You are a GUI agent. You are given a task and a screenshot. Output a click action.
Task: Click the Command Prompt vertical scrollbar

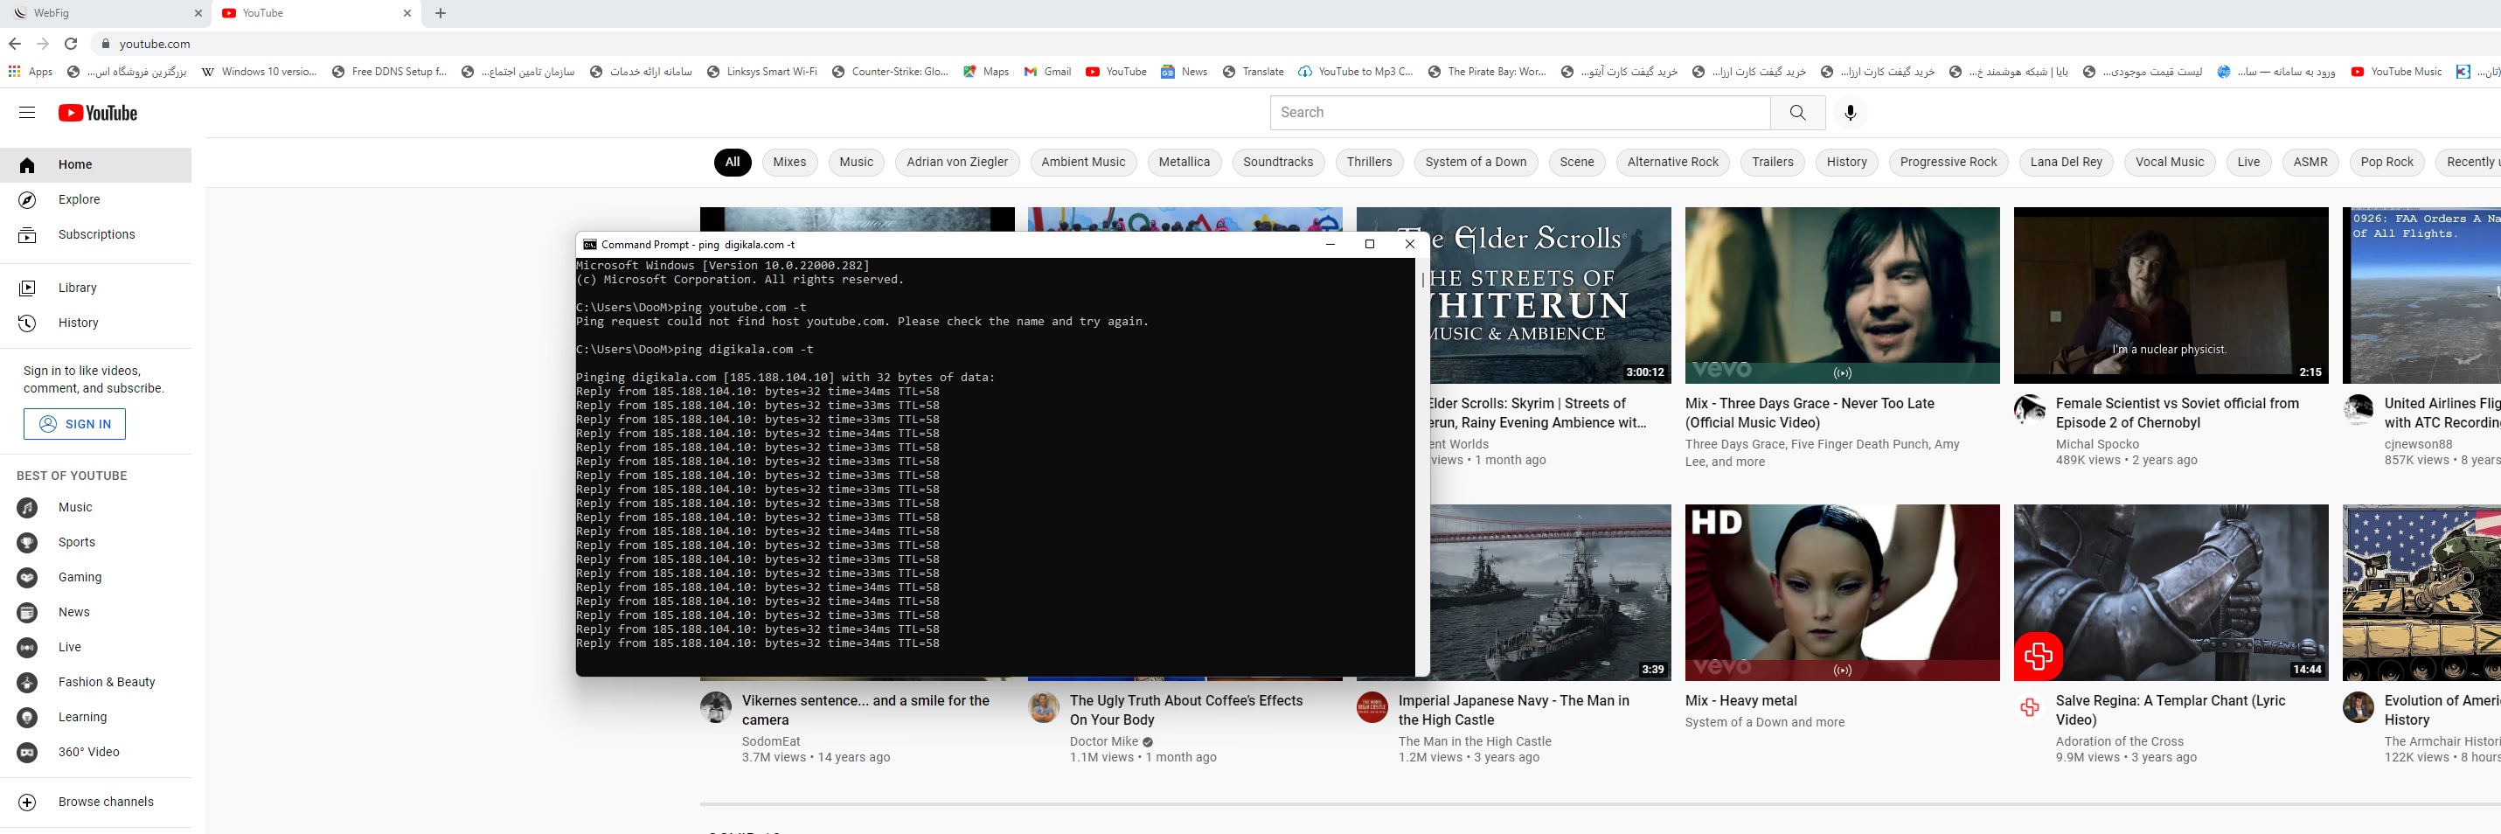point(1422,466)
